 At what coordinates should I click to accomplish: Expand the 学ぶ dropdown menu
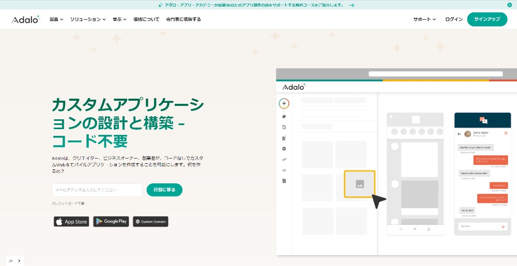pos(119,20)
